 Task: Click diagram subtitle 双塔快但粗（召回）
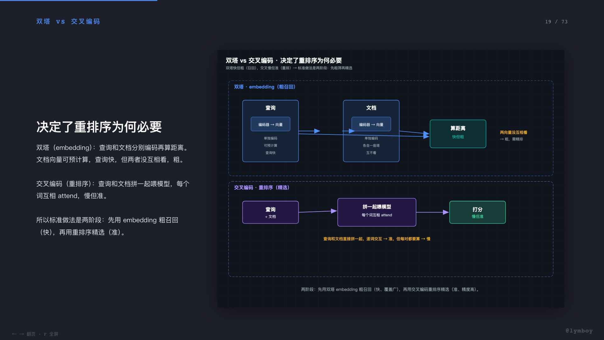289,68
